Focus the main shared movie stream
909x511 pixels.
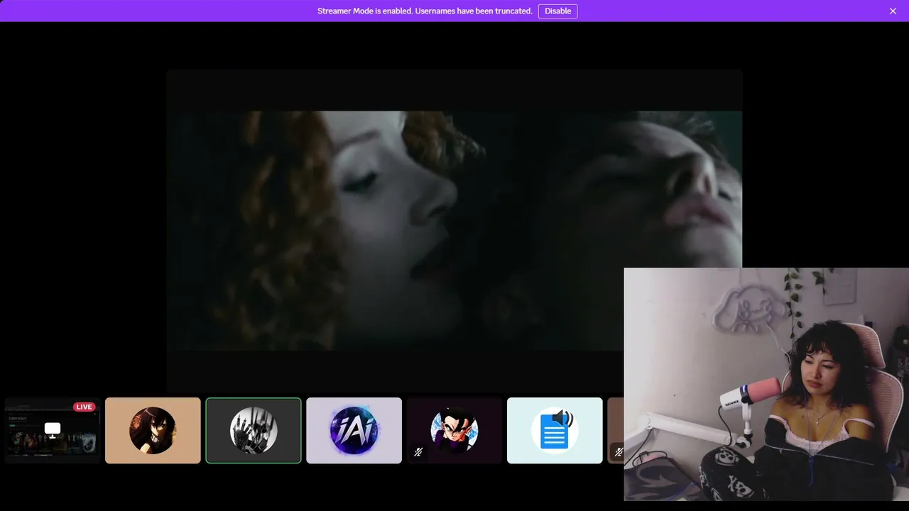click(454, 231)
